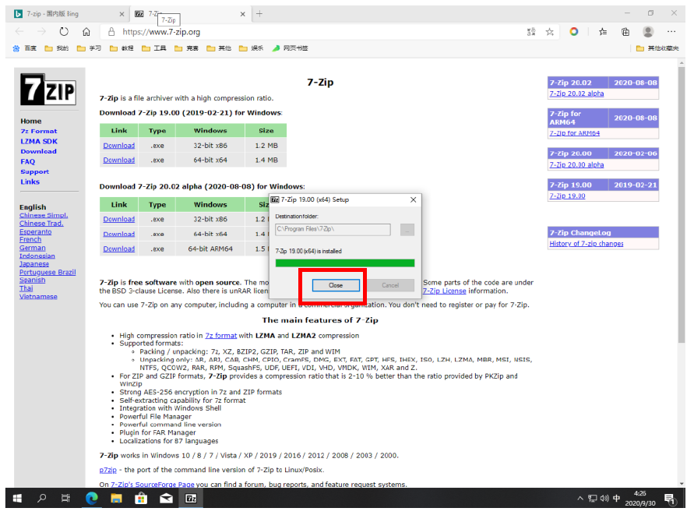Add page to favorites with star icon
694x515 pixels.
coord(550,32)
